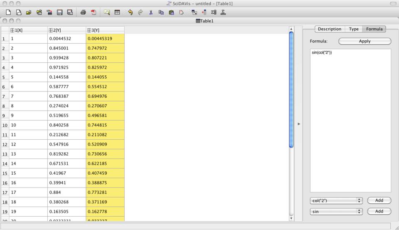The width and height of the screenshot is (399, 230).
Task: Click the Print printer icon
Action: pos(83,12)
